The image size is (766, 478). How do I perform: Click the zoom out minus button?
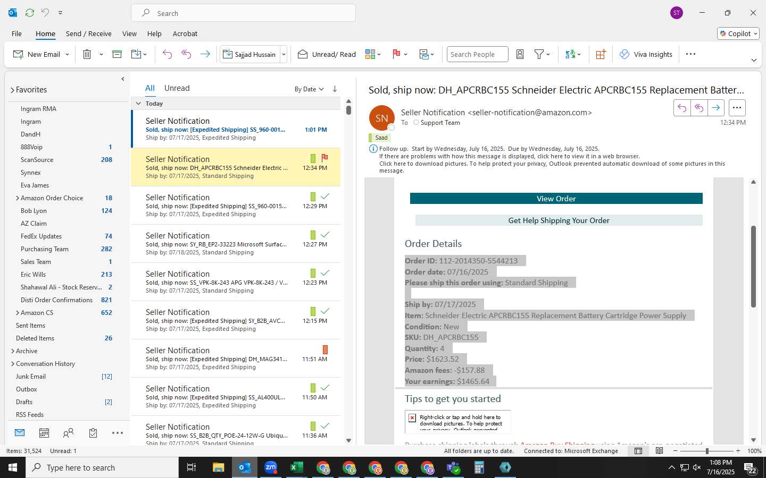(676, 451)
